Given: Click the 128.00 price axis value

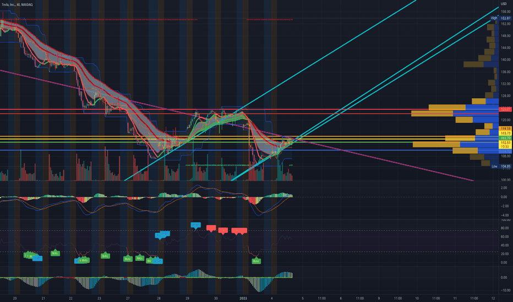Looking at the screenshot, I should coord(505,96).
